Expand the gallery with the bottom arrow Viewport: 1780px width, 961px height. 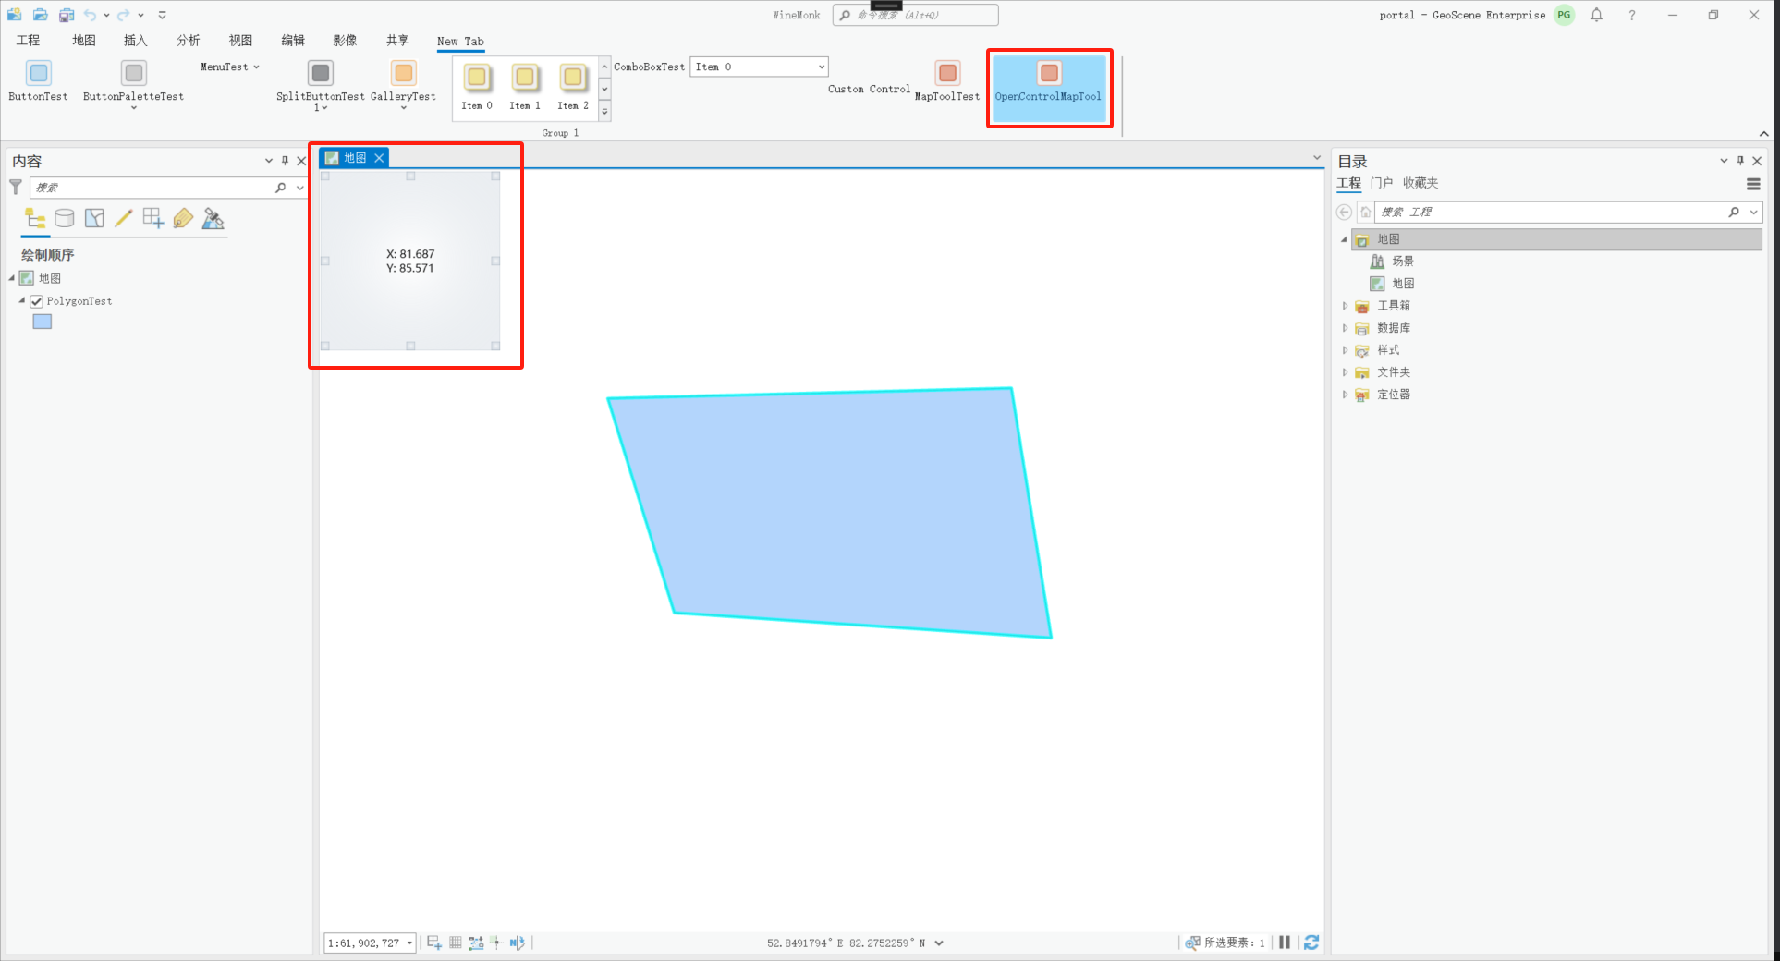coord(605,111)
